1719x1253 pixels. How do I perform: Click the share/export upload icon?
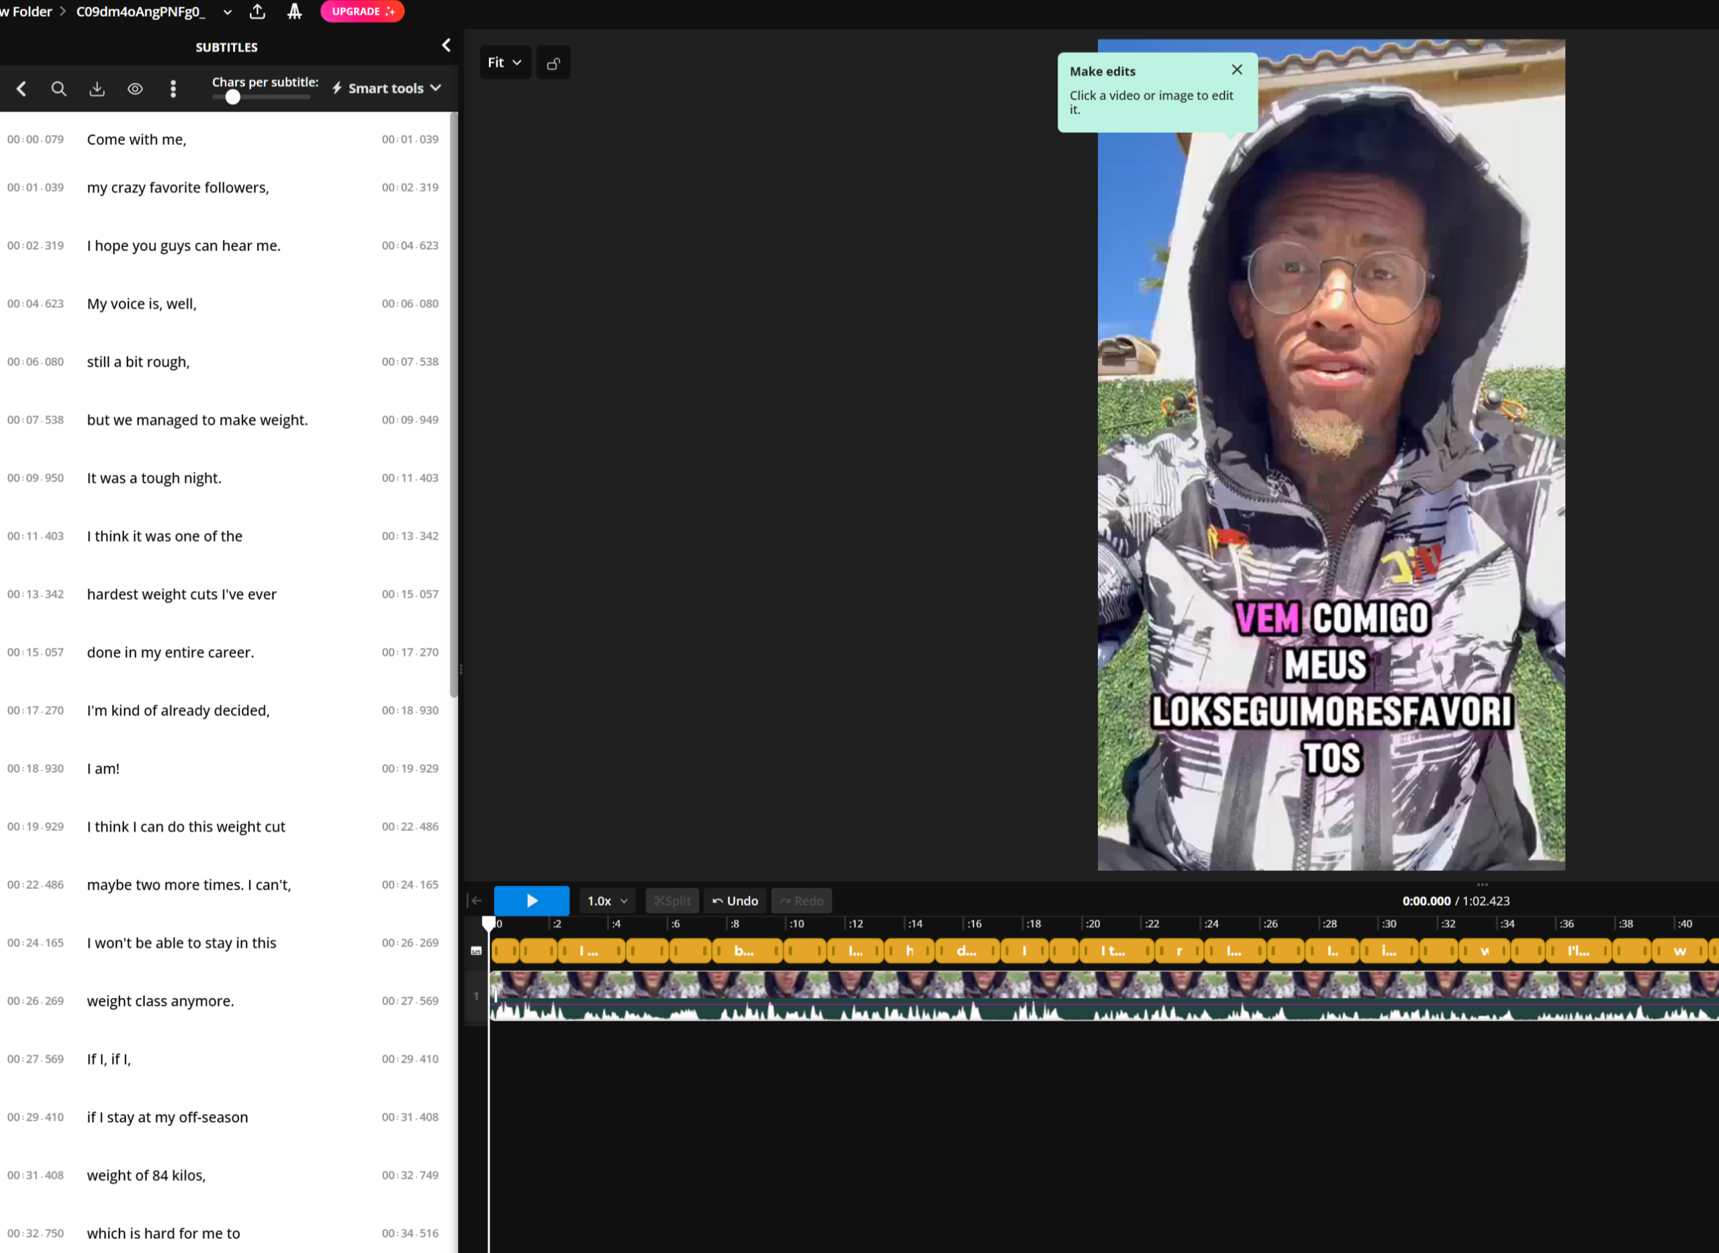258,11
